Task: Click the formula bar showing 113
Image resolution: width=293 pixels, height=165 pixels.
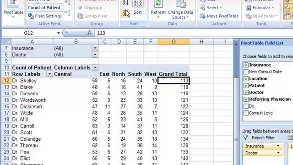Action: tap(194, 33)
